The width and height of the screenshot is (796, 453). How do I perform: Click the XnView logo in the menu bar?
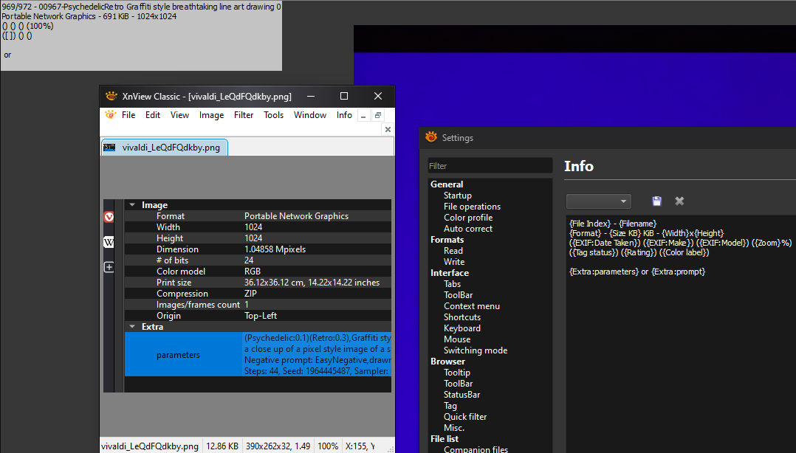pos(110,115)
